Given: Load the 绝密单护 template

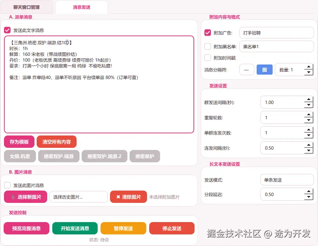Looking at the screenshot, I should pos(145,156).
